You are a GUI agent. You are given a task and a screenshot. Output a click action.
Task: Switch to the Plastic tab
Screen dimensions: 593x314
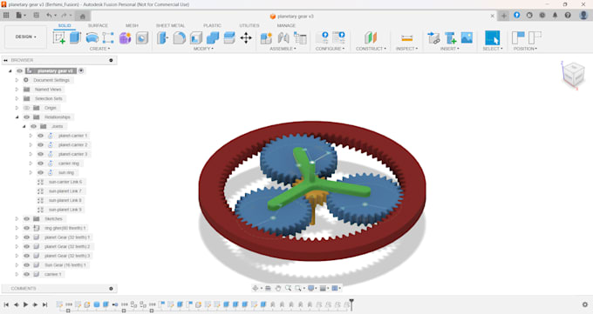tap(212, 25)
